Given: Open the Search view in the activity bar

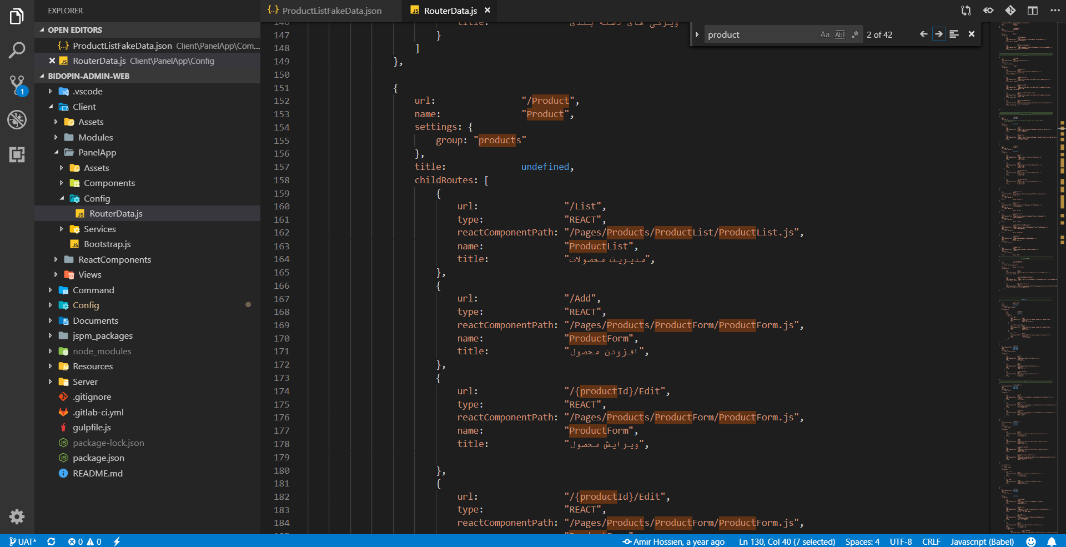Looking at the screenshot, I should [x=17, y=50].
